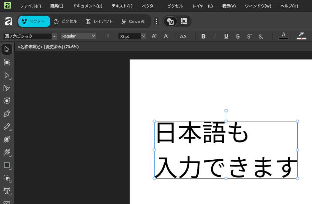Select the Contour tool
Viewport: 312px width, 204px height.
point(7,101)
